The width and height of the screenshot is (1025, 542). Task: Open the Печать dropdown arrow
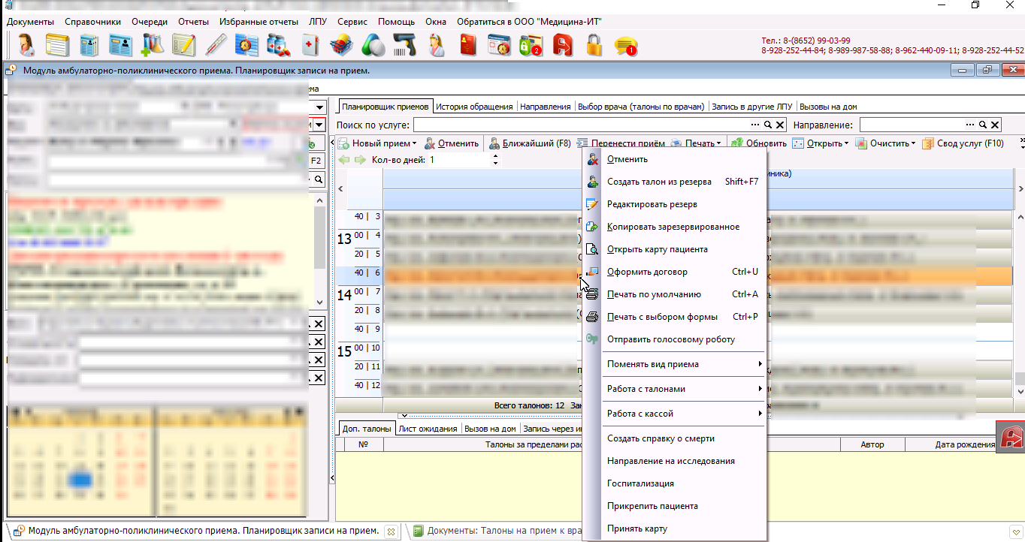(x=718, y=143)
